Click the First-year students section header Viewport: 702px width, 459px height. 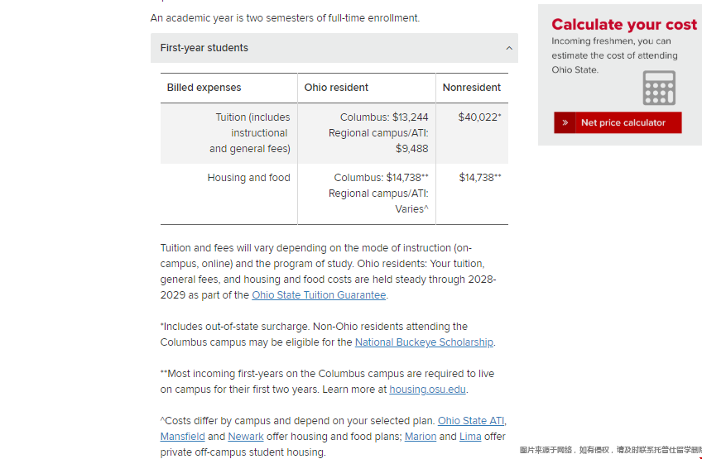click(x=204, y=48)
